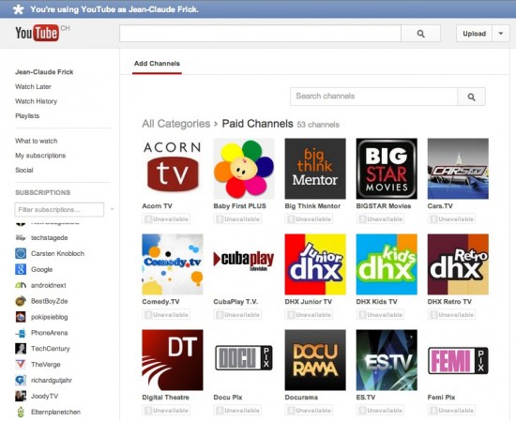This screenshot has height=421, width=516.
Task: Open the Docu Pix logo
Action: click(x=244, y=358)
